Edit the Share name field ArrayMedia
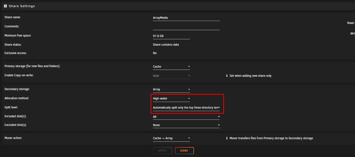The image size is (355, 157). (x=186, y=18)
